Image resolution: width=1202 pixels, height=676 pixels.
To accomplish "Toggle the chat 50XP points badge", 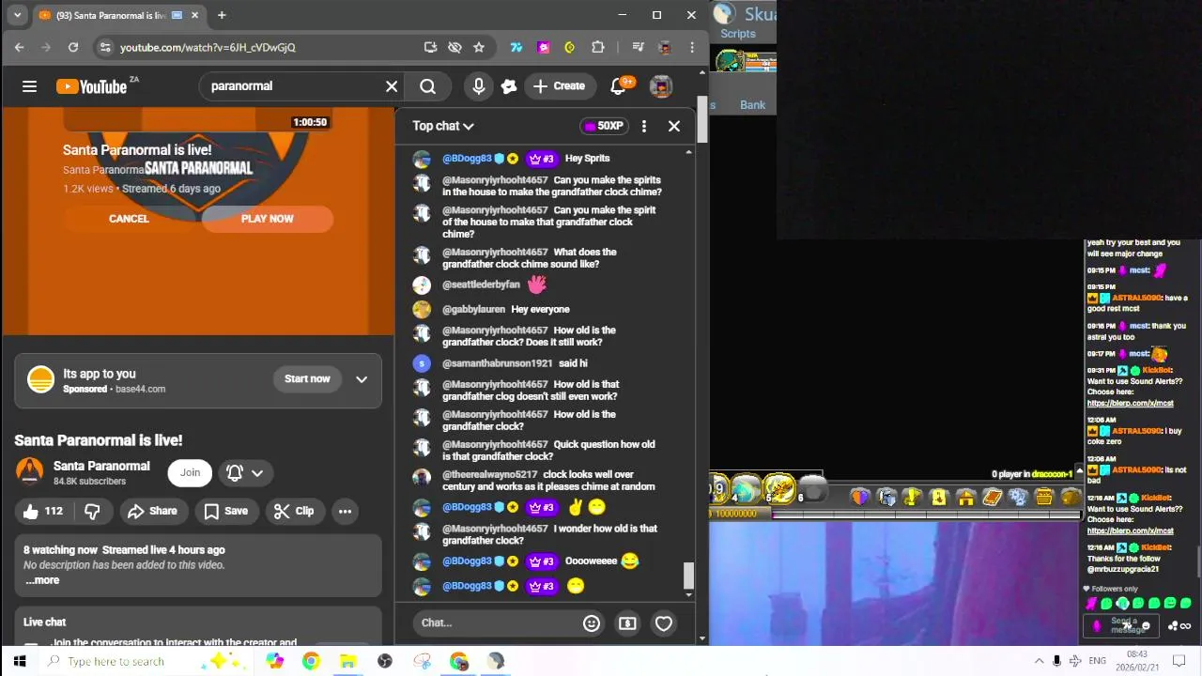I will click(603, 126).
